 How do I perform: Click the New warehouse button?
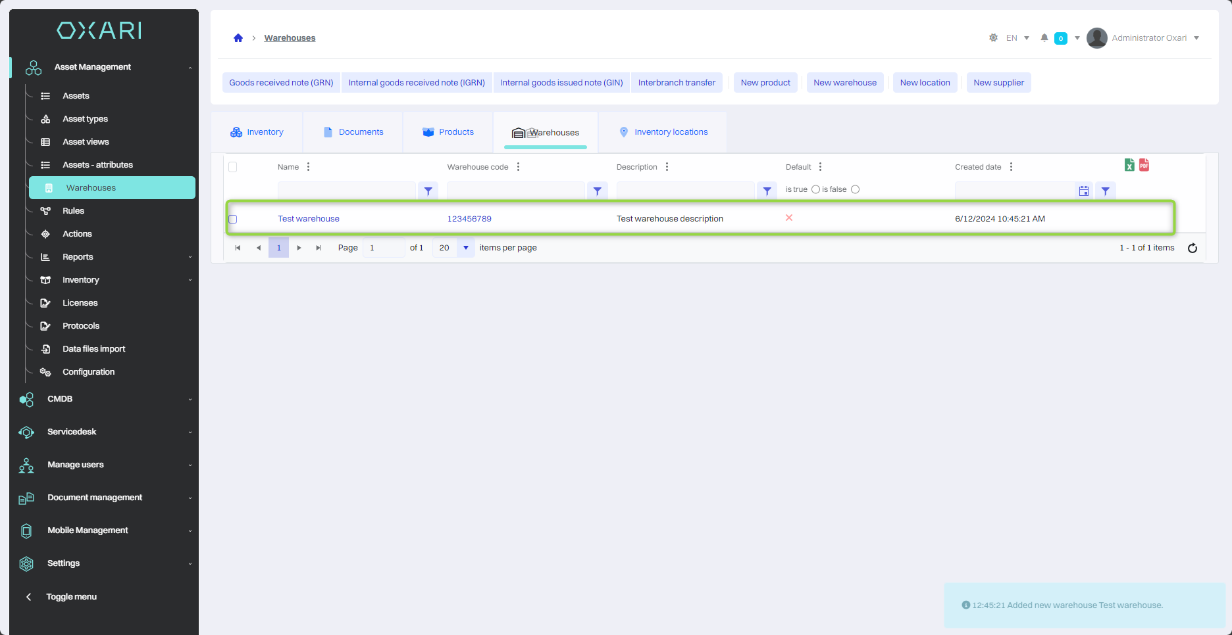pos(844,83)
